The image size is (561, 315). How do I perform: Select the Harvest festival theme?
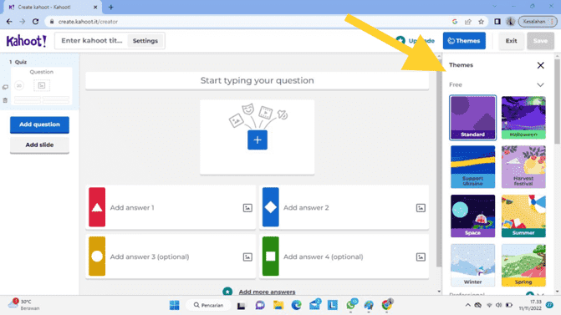point(523,166)
